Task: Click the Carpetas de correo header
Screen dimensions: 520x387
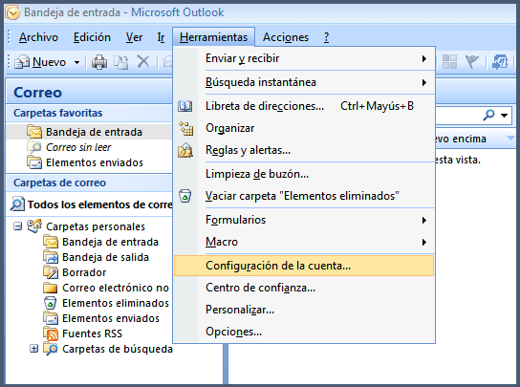Action: [89, 183]
